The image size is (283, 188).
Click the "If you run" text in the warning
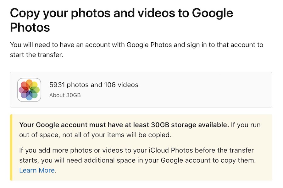(246, 125)
